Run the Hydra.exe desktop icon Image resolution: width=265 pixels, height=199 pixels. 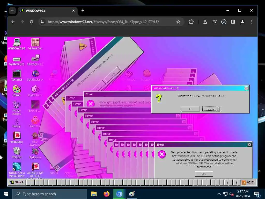pos(35,153)
